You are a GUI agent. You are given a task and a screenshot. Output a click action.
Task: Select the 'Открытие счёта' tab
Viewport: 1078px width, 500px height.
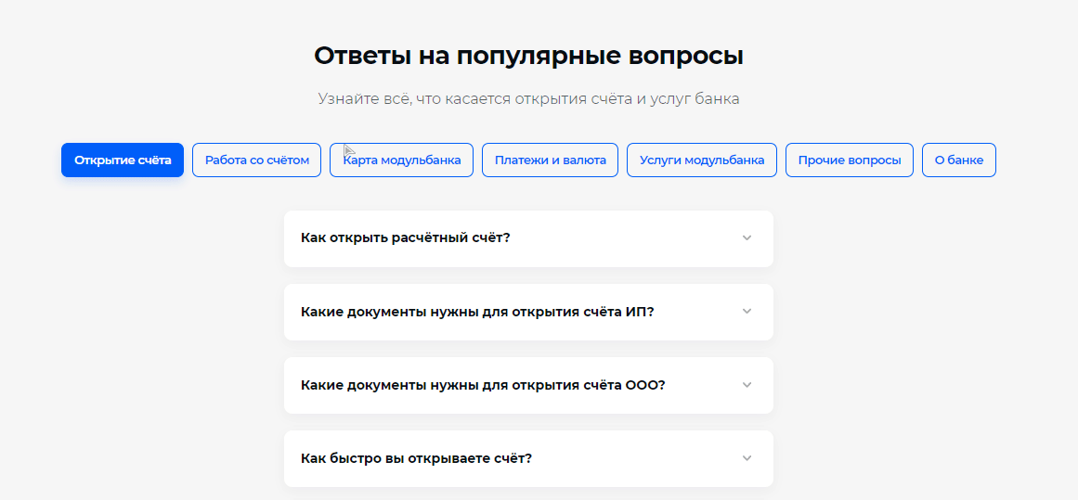click(123, 160)
